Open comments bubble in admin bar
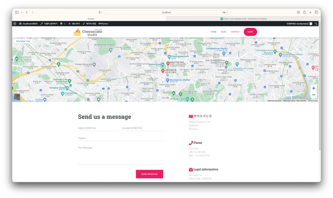Screen dimensions: 333x198 (63, 24)
